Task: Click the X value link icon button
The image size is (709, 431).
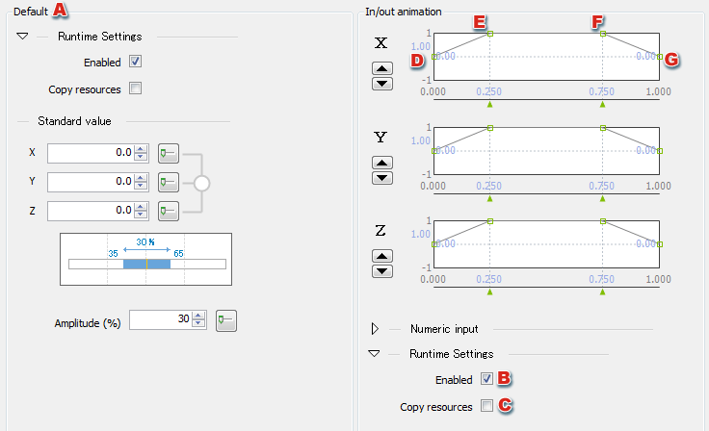Action: [x=168, y=152]
